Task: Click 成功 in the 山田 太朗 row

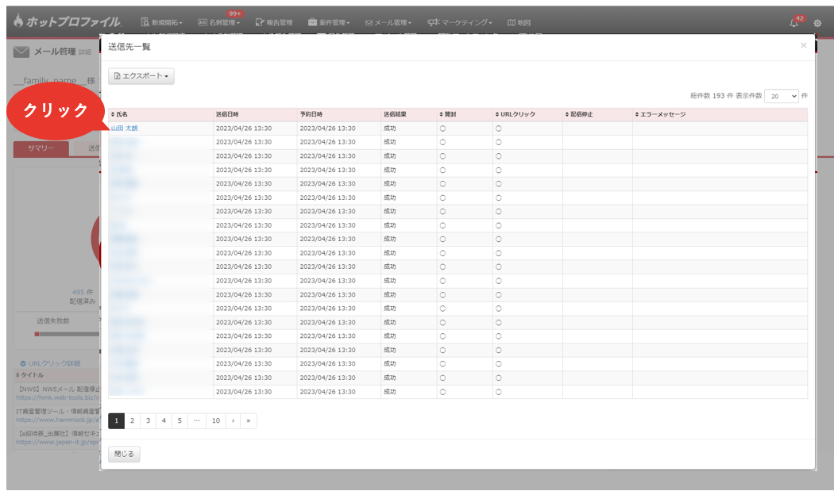Action: point(390,128)
